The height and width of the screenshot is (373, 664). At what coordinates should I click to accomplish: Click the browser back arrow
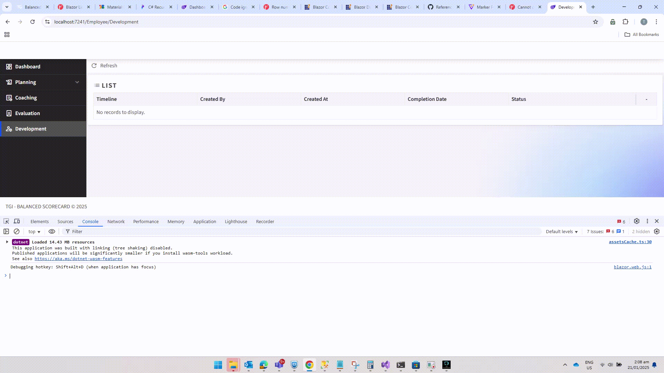8,22
